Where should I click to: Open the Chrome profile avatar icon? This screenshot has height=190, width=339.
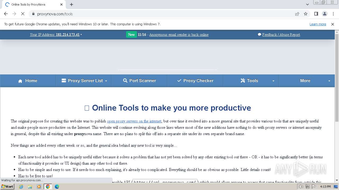click(x=324, y=14)
